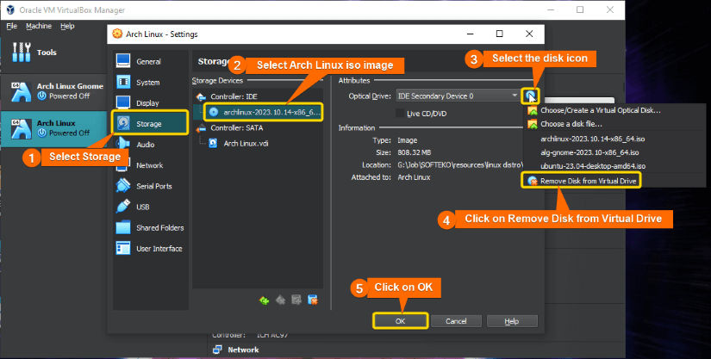This screenshot has height=359, width=711.
Task: Click the Tools icon in VirtualBox Manager
Action: click(x=22, y=52)
